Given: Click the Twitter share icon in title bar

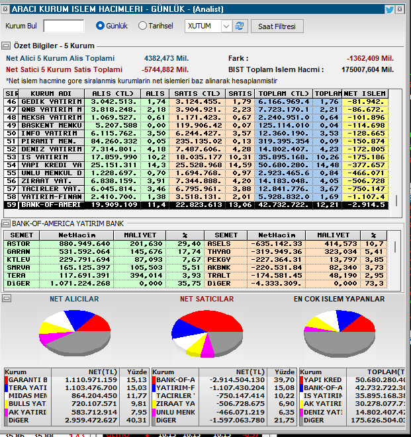Looking at the screenshot, I should [x=390, y=9].
